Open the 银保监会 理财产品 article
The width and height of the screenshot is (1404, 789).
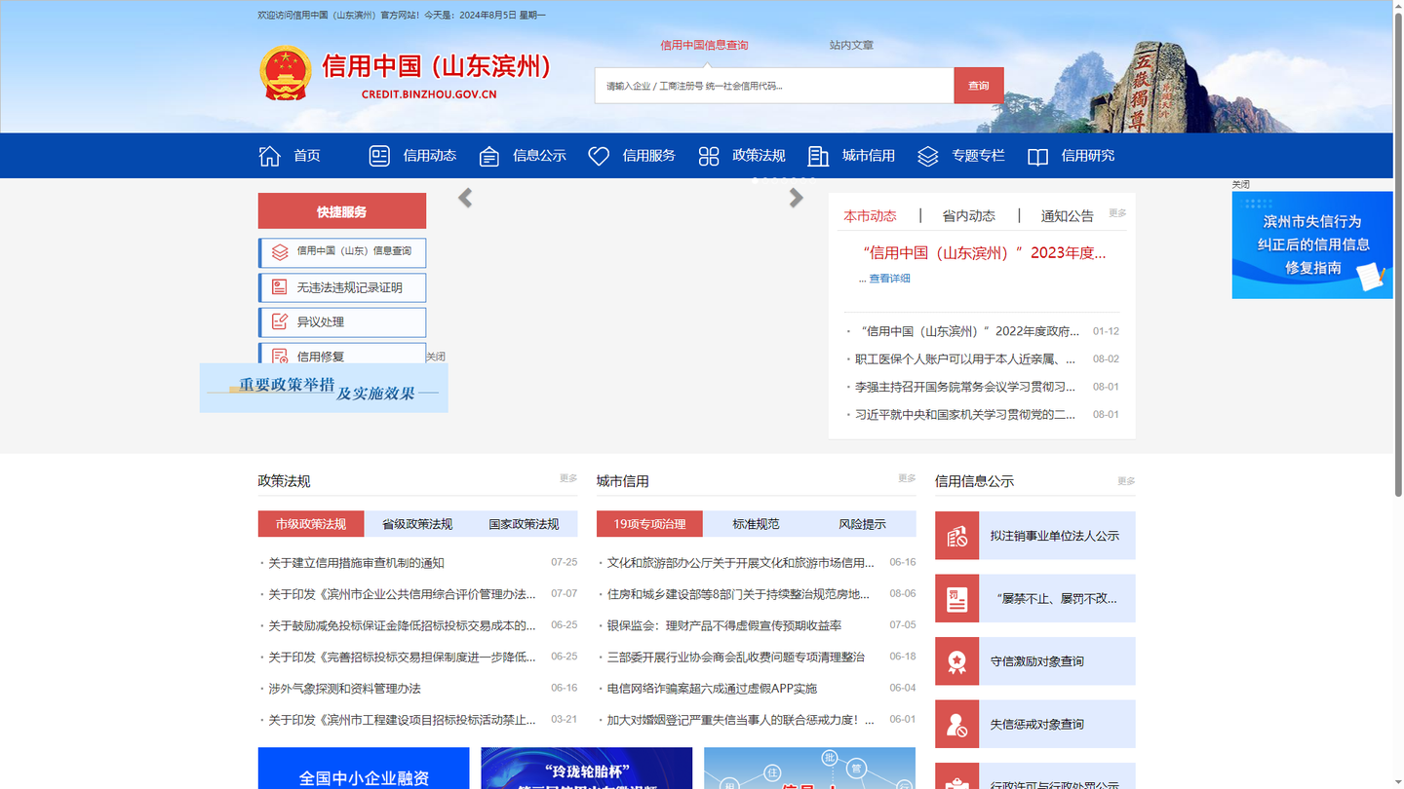(x=724, y=625)
